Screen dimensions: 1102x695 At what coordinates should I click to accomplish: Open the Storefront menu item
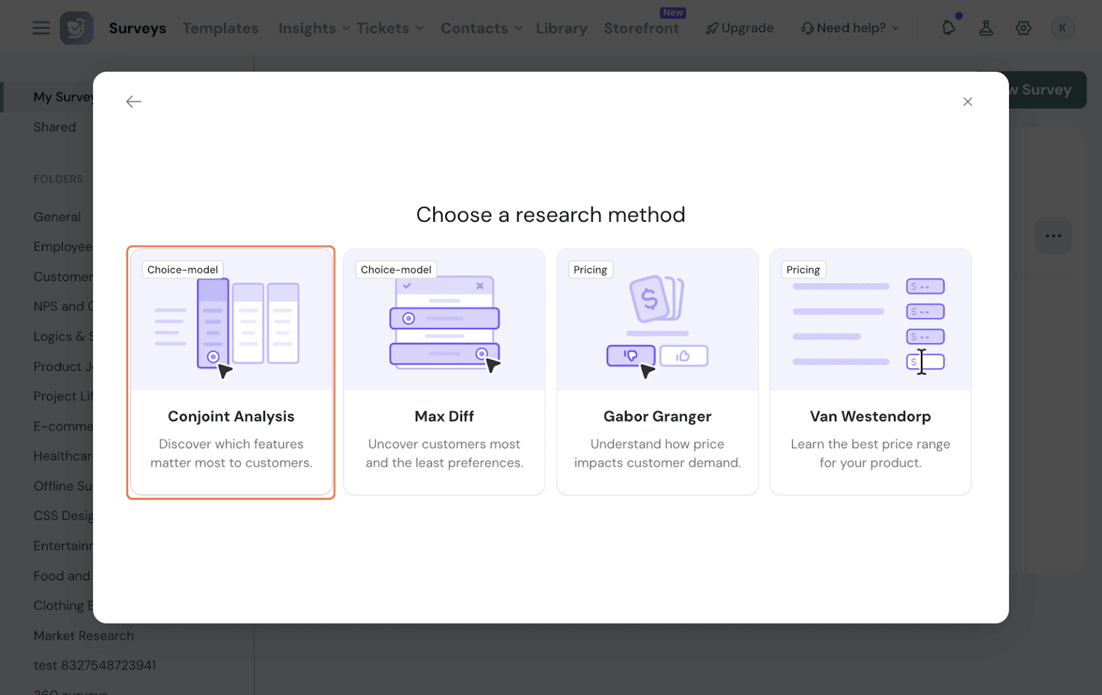click(x=641, y=28)
